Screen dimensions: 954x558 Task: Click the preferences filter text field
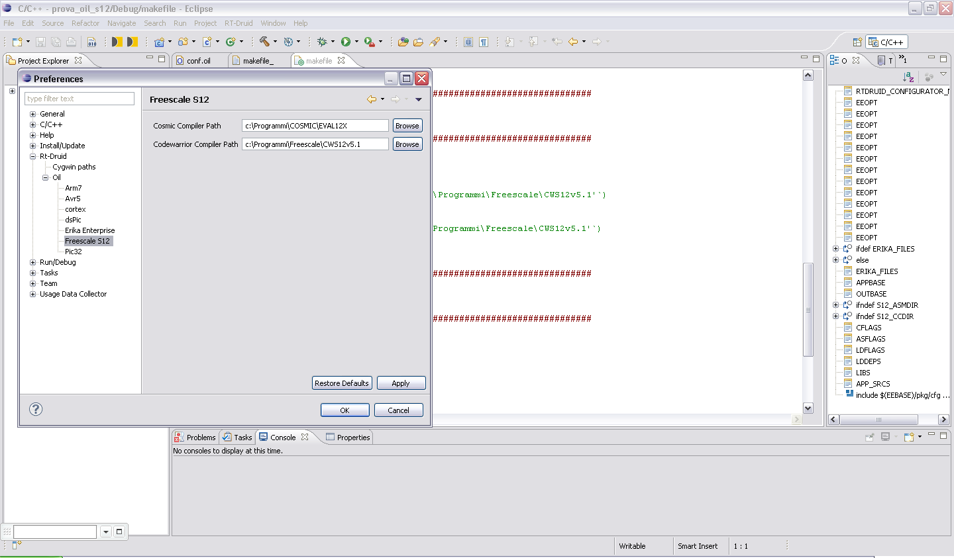coord(79,99)
